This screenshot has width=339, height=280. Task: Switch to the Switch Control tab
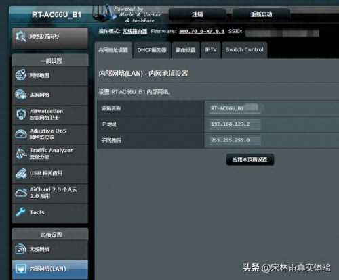click(245, 50)
